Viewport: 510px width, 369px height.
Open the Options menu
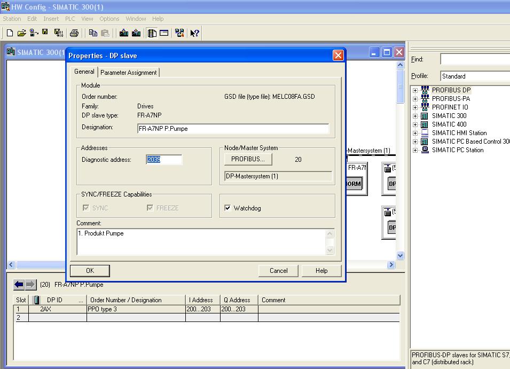tap(109, 19)
